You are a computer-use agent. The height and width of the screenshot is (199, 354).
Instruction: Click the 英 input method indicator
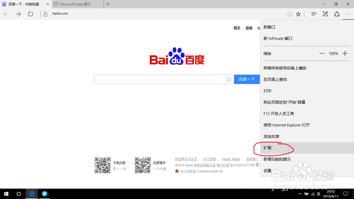tap(319, 194)
